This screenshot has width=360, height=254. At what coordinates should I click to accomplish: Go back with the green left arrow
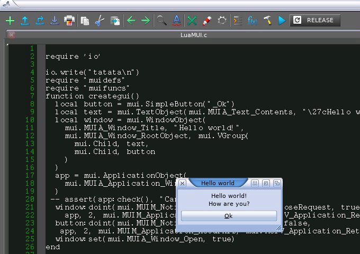[x=131, y=21]
